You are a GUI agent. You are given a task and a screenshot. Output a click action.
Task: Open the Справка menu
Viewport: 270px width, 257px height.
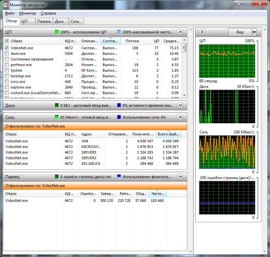click(48, 13)
